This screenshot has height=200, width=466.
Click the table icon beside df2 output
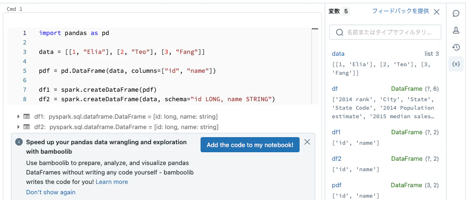[27, 127]
